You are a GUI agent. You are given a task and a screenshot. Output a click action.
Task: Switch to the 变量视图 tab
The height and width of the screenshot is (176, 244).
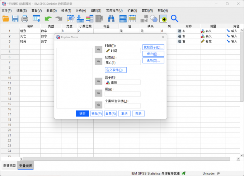point(26,166)
